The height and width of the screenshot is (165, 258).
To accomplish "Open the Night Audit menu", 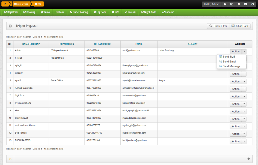I will tap(149, 12).
